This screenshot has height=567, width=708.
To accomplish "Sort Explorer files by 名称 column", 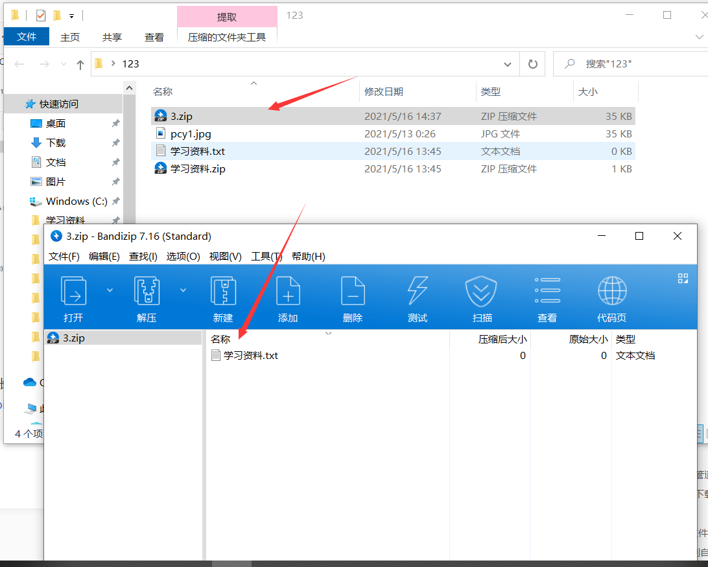I will pyautogui.click(x=163, y=91).
